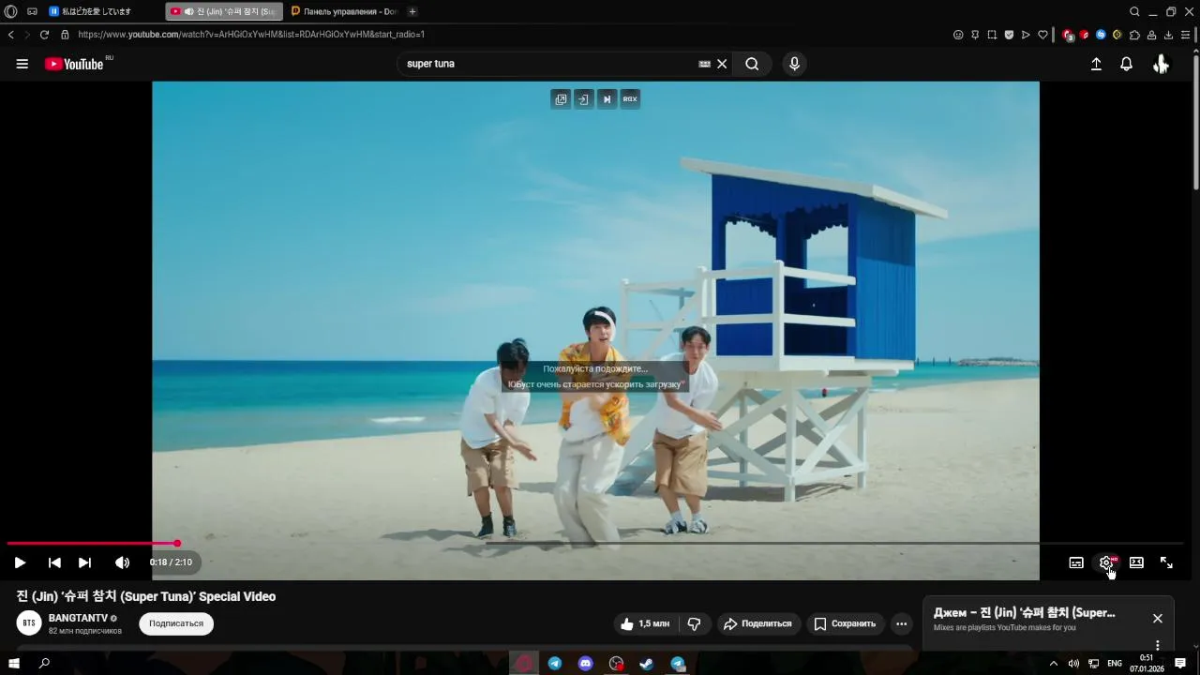The height and width of the screenshot is (675, 1200).
Task: Switch to the Панель управления tab
Action: (x=344, y=11)
